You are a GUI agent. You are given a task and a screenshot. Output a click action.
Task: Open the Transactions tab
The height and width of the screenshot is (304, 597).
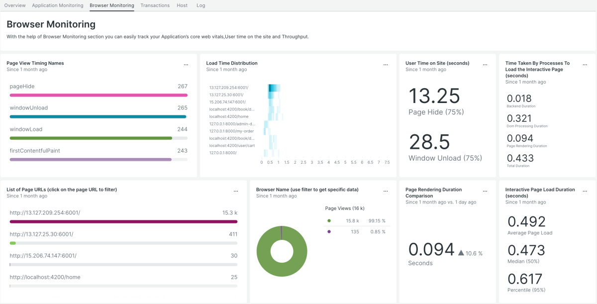coord(155,5)
